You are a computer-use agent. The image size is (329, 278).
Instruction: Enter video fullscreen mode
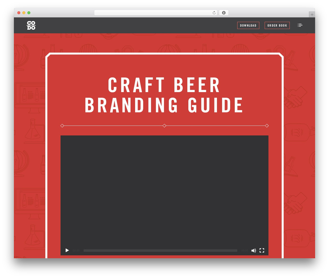point(262,251)
